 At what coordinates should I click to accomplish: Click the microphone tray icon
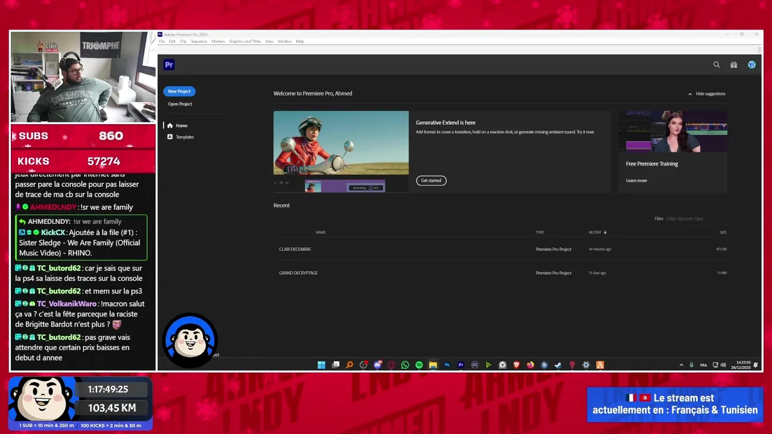[x=692, y=365]
